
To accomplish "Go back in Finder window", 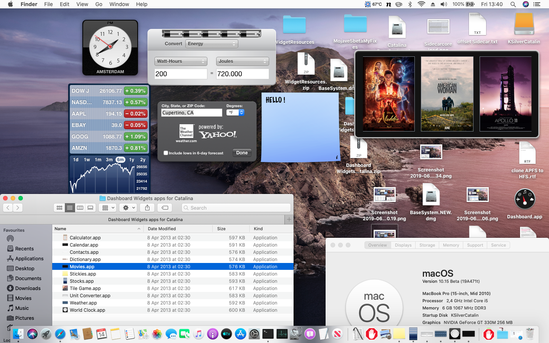I will pyautogui.click(x=8, y=208).
